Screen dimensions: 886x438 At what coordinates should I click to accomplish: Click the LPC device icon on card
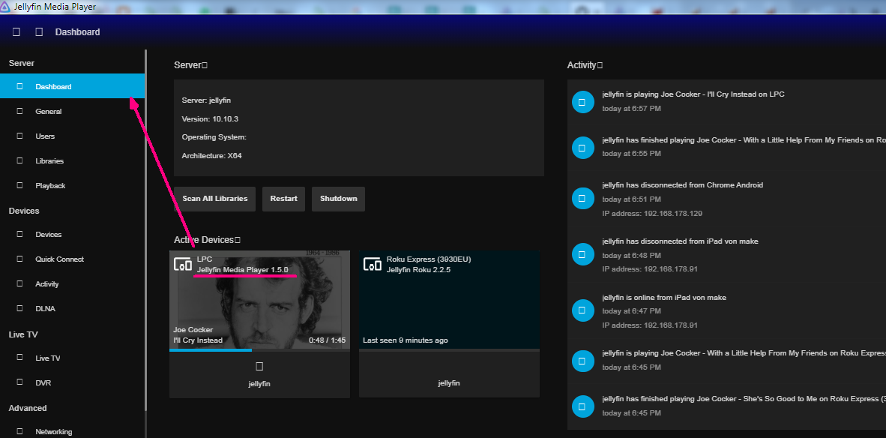183,264
